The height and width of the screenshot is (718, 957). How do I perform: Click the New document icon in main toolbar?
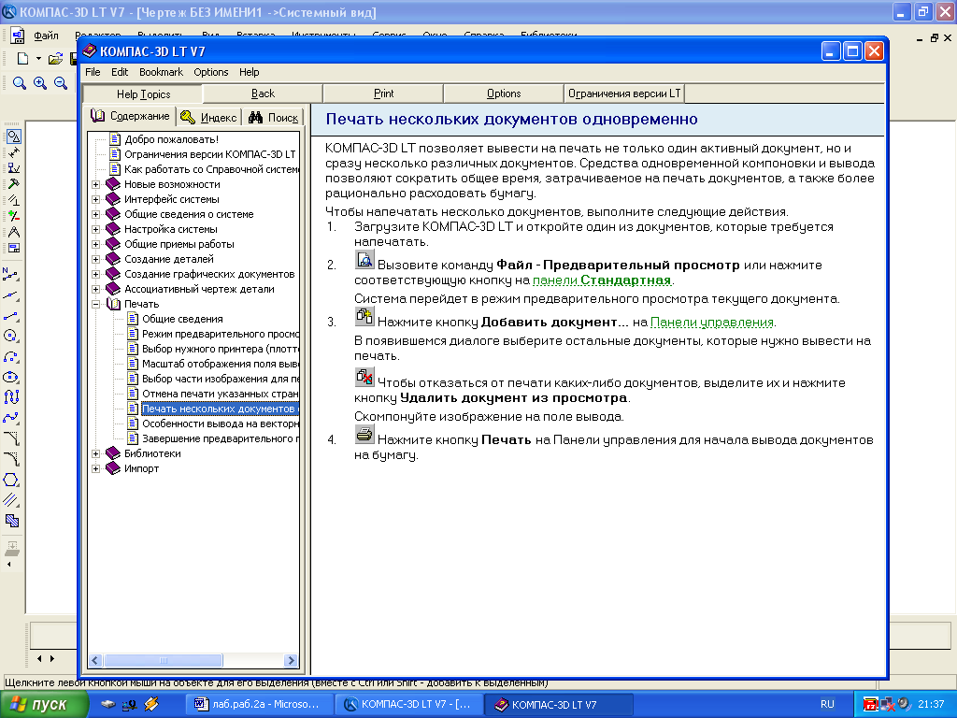(23, 59)
